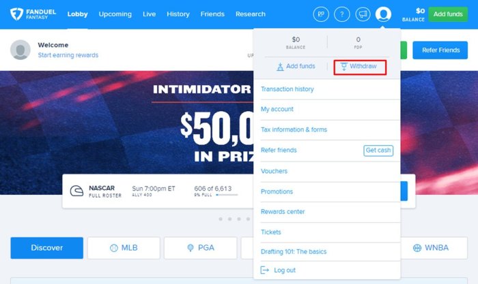Image resolution: width=478 pixels, height=284 pixels.
Task: Click Log out
Action: 285,270
